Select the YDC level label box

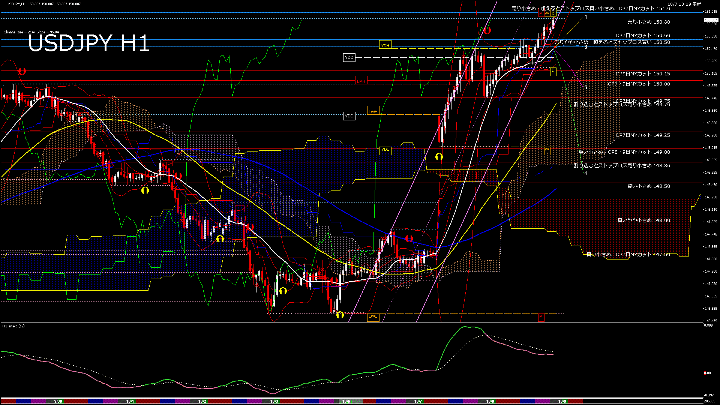(349, 57)
